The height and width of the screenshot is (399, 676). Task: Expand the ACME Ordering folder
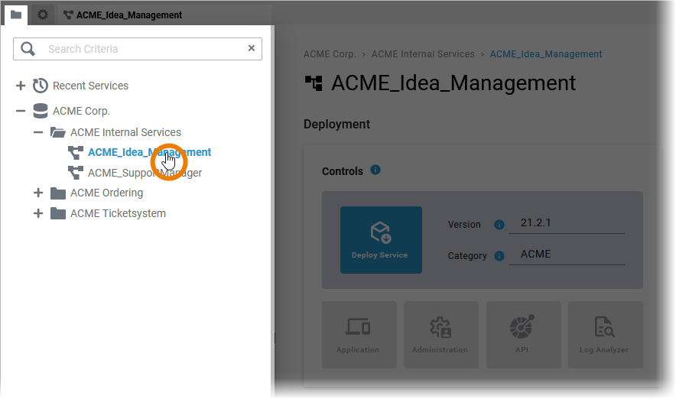coord(38,193)
